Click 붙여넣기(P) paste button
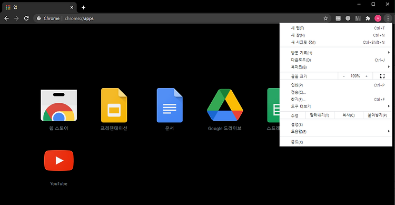 click(377, 115)
